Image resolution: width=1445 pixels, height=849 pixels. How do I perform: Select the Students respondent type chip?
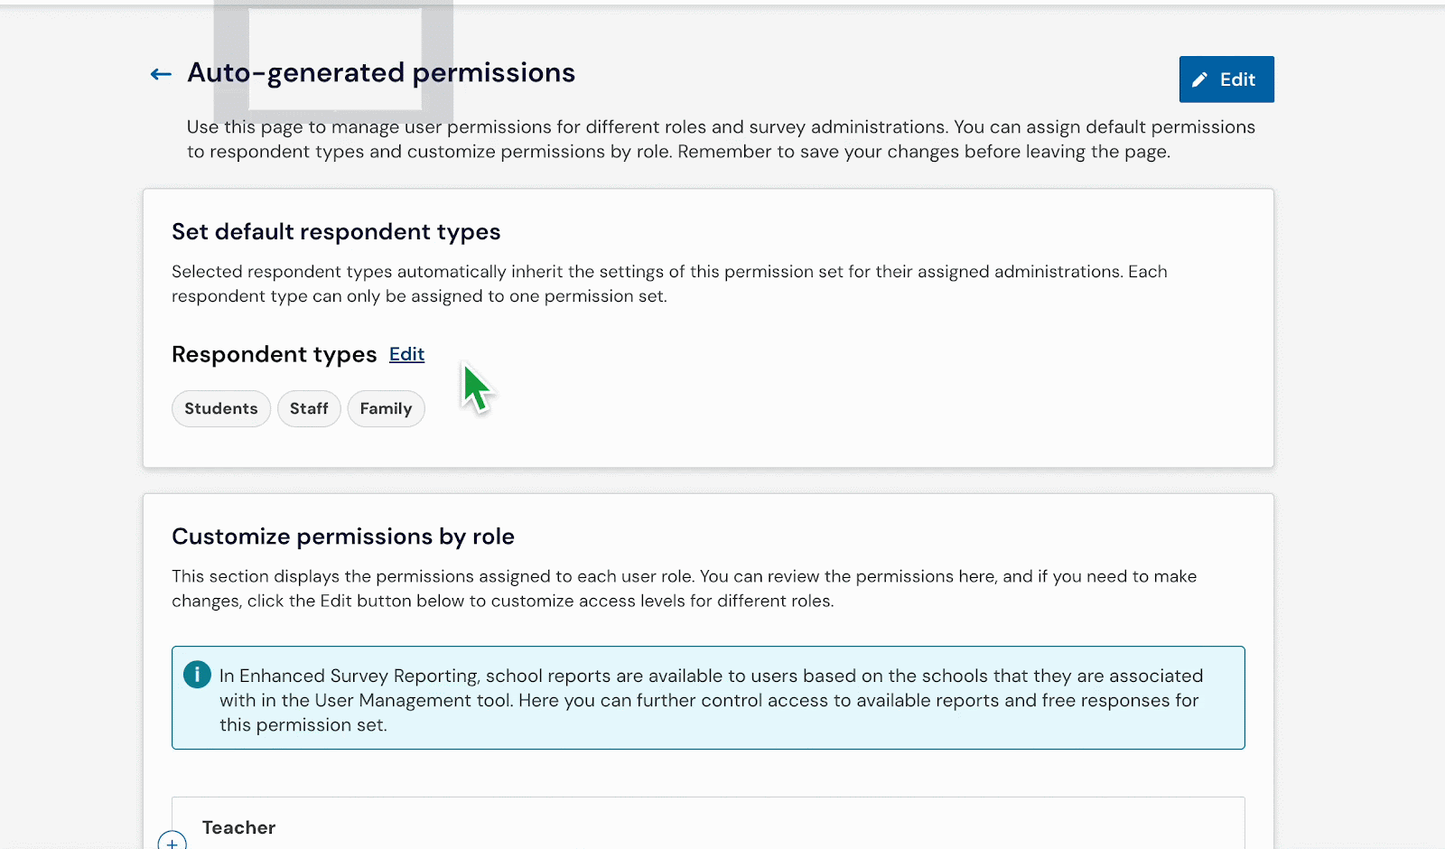coord(221,408)
